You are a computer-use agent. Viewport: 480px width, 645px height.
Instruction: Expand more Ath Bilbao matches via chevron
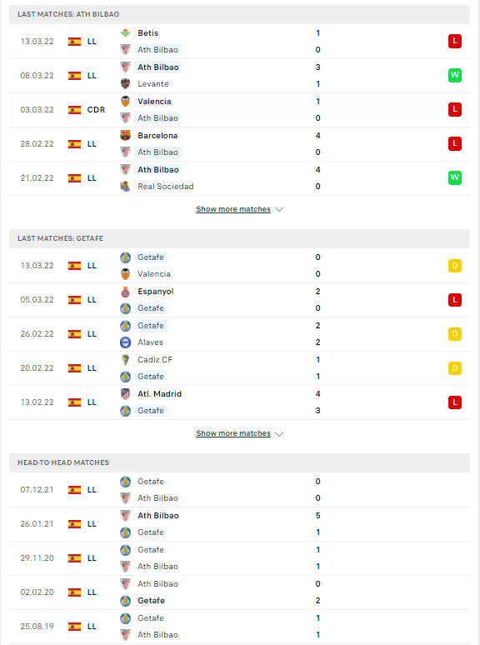coord(279,209)
